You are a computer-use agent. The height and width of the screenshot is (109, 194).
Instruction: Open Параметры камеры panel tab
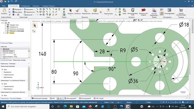[19, 60]
